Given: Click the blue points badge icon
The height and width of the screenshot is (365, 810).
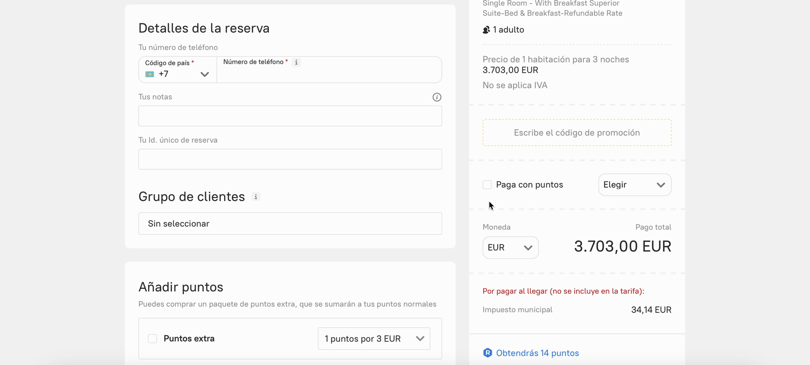Looking at the screenshot, I should [x=487, y=353].
